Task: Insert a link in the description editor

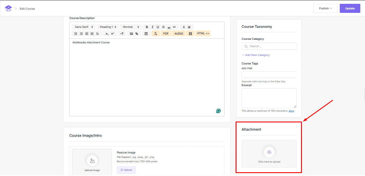Action: pos(137,33)
